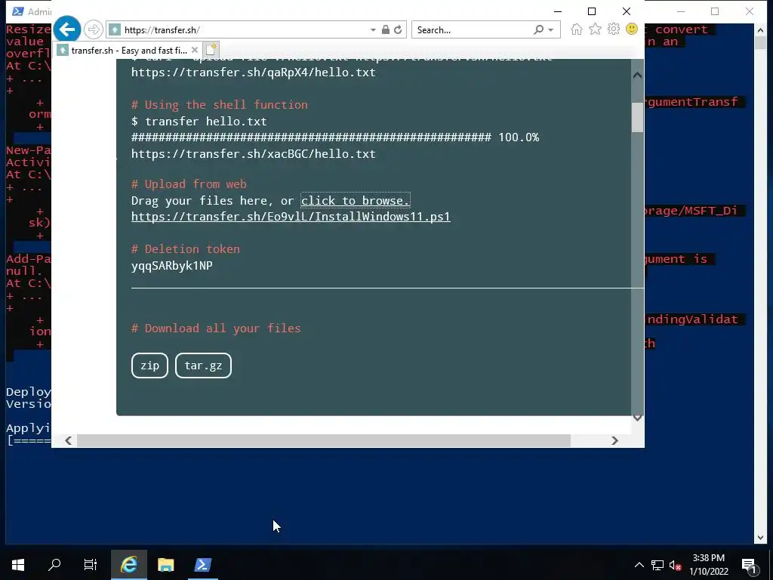Click the xacBGC/hello.txt URL text

[x=254, y=154]
